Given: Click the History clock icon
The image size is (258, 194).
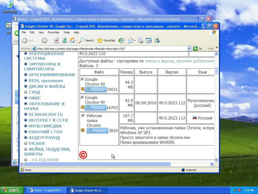Looking at the screenshot, I should (121, 40).
